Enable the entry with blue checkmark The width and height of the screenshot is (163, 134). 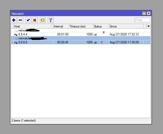[28, 20]
